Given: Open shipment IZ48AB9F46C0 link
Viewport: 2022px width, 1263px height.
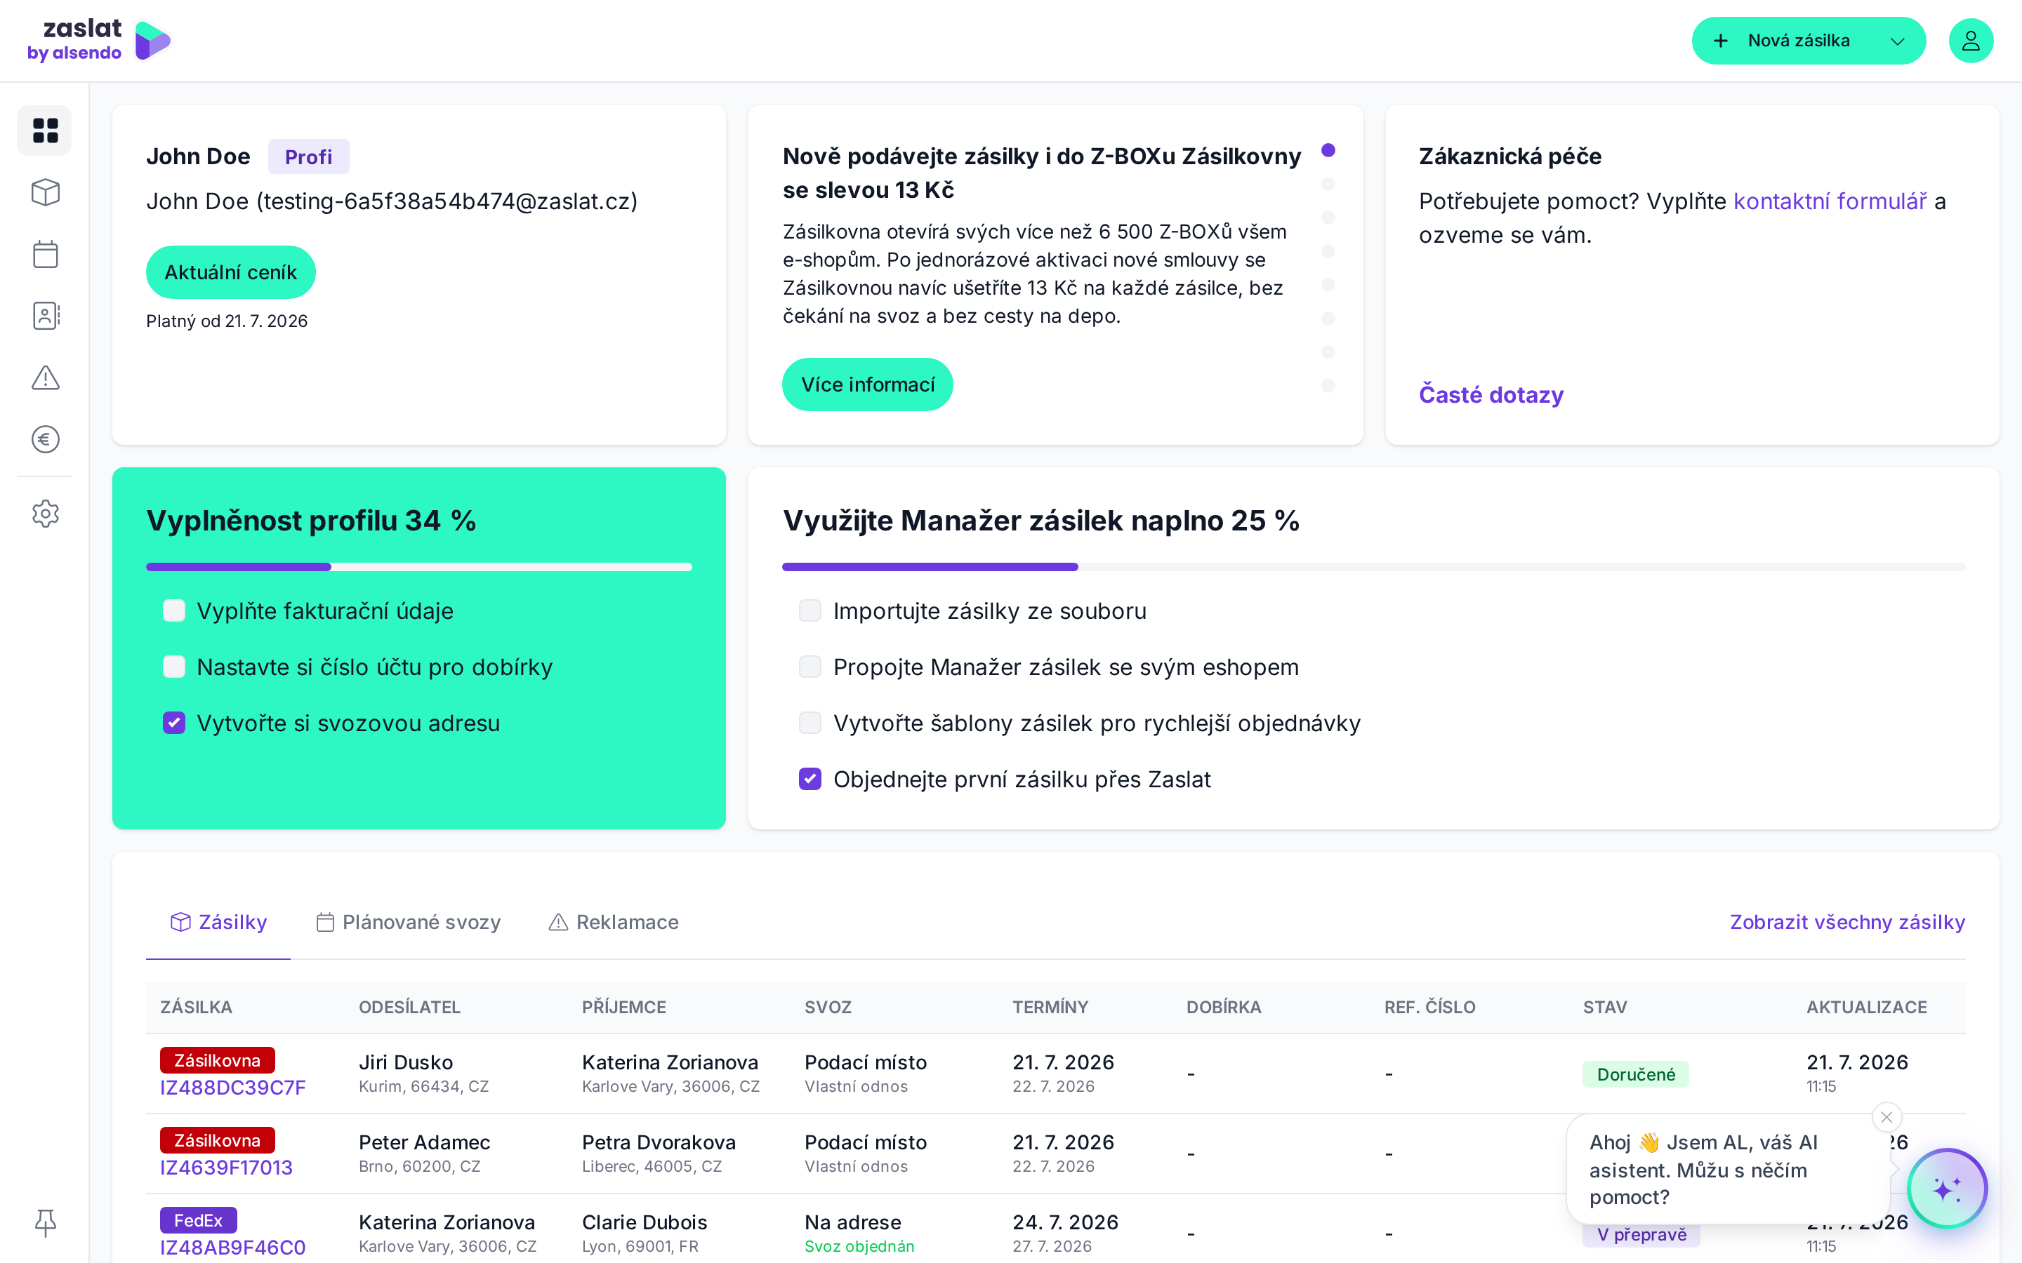Looking at the screenshot, I should point(233,1248).
